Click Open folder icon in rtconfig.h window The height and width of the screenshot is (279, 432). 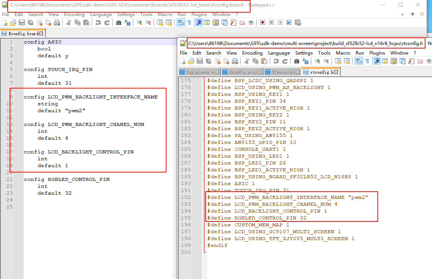click(191, 61)
